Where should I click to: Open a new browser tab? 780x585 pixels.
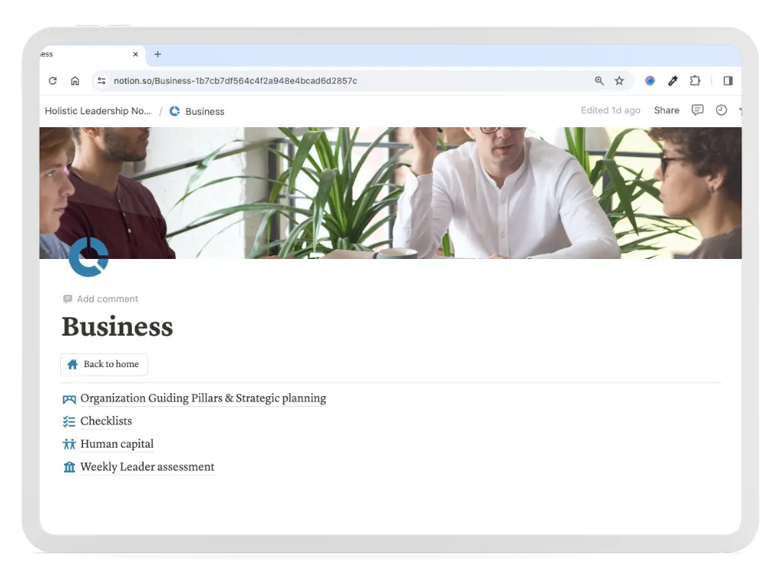pyautogui.click(x=158, y=54)
